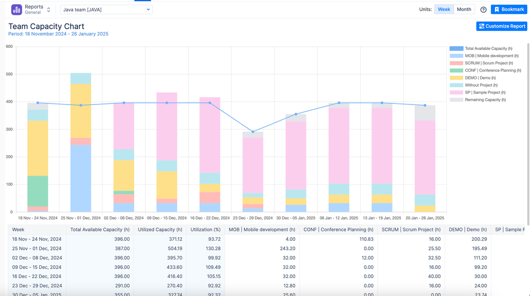530x296 pixels.
Task: Click utilized capacity value 504.19
Action: coord(175,248)
